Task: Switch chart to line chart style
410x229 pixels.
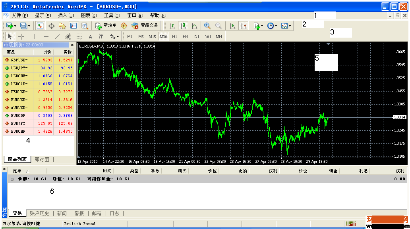Action: click(194, 26)
